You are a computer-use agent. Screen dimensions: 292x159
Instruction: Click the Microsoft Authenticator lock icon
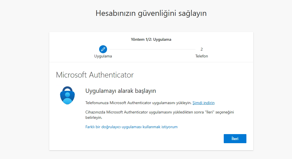(x=67, y=95)
